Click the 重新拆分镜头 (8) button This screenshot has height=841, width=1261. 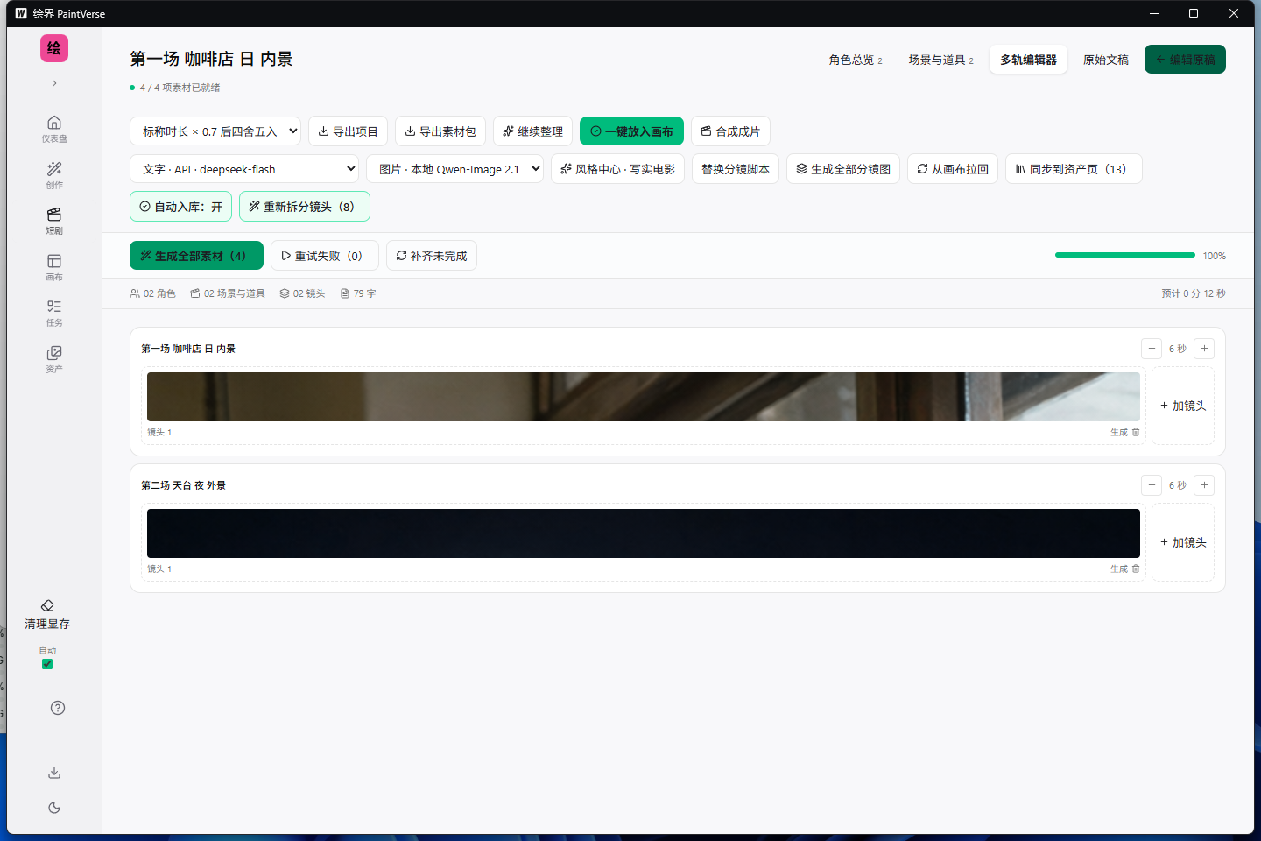tap(304, 207)
